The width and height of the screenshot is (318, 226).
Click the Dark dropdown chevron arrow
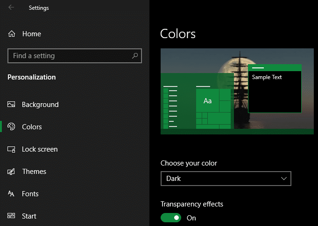point(284,179)
